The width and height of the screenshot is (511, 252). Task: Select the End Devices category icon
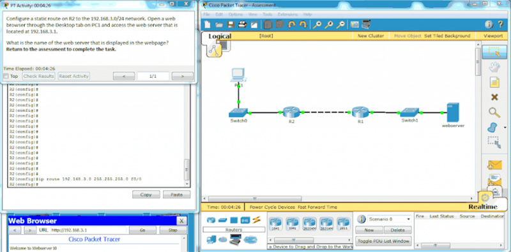(211, 240)
